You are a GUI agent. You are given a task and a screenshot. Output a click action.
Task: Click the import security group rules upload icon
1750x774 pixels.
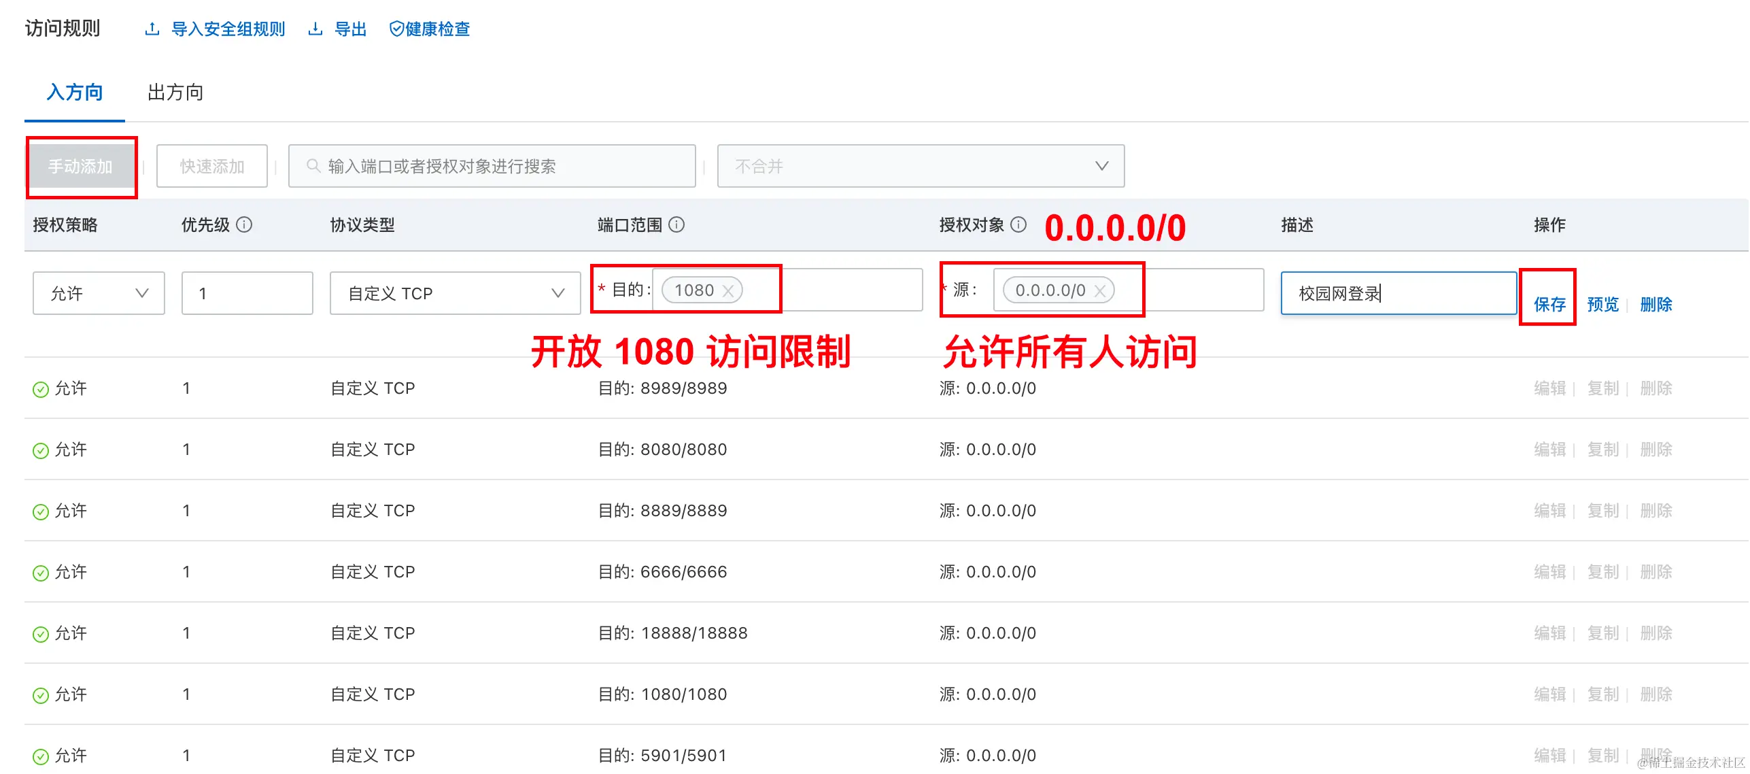pyautogui.click(x=152, y=29)
